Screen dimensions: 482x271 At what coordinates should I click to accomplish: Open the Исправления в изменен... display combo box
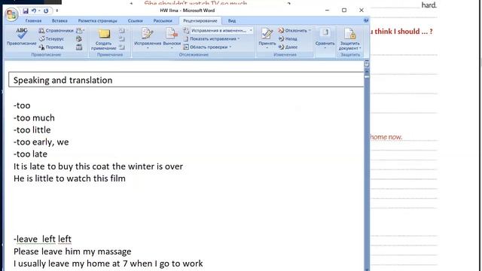(221, 30)
